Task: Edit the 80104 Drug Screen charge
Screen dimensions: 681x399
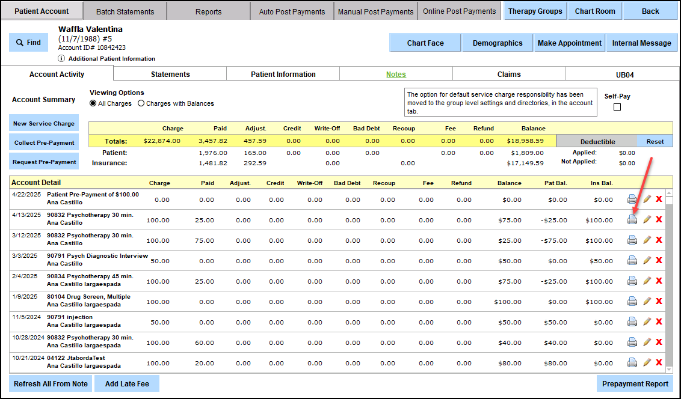Action: pyautogui.click(x=647, y=301)
